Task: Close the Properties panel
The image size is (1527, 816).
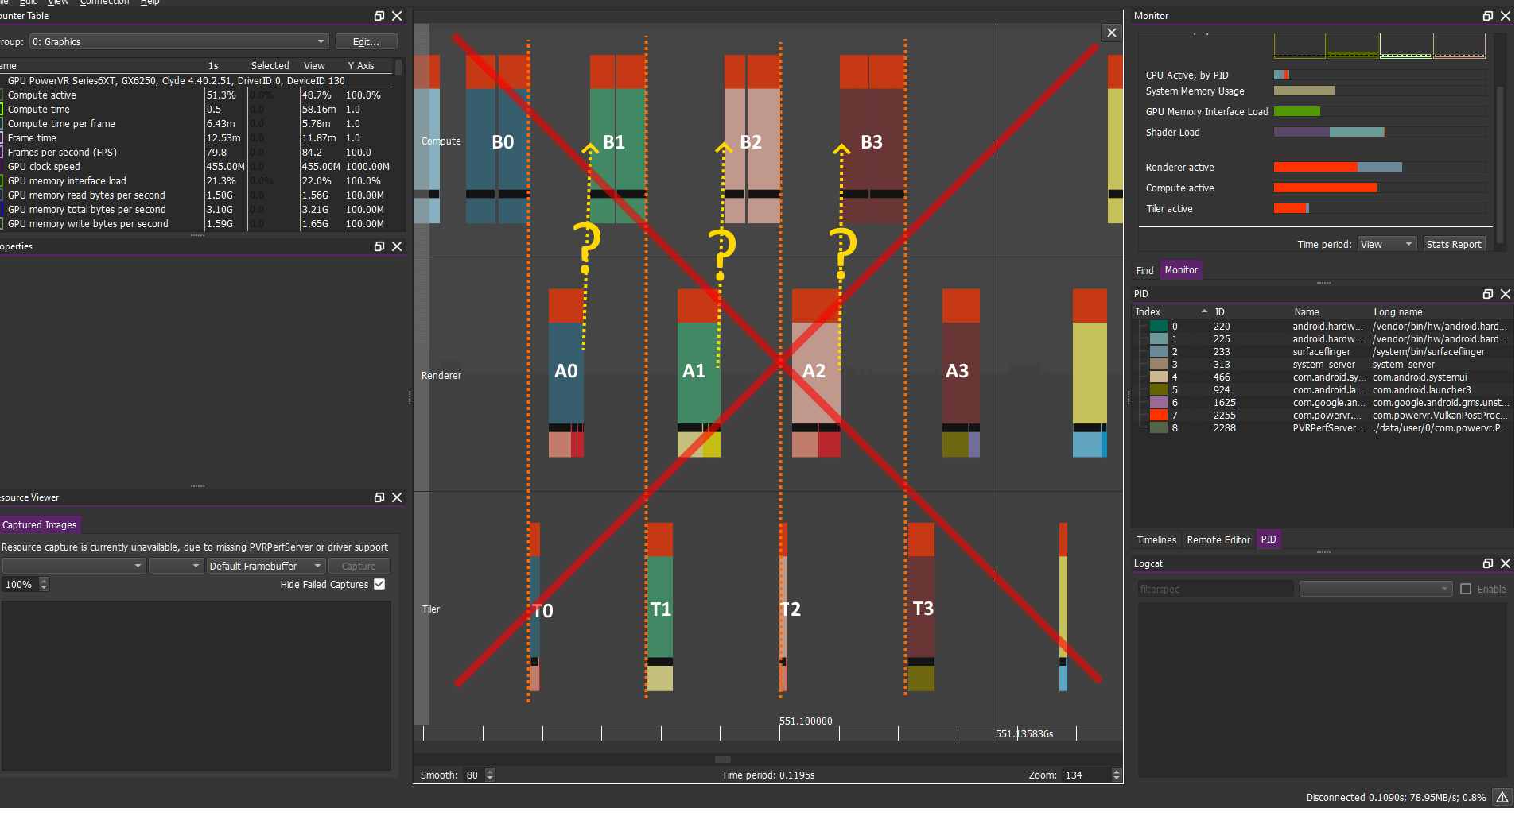Action: click(397, 246)
